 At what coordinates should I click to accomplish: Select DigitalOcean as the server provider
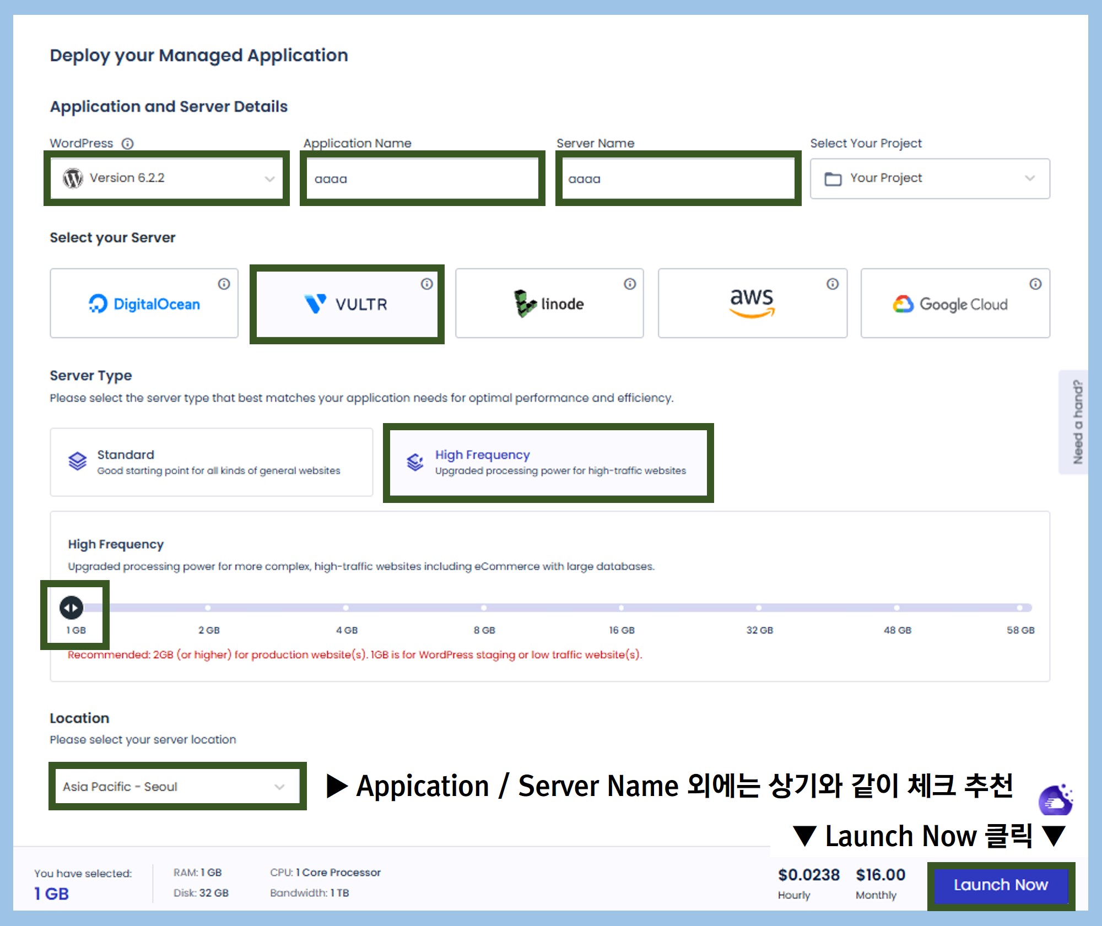click(144, 303)
